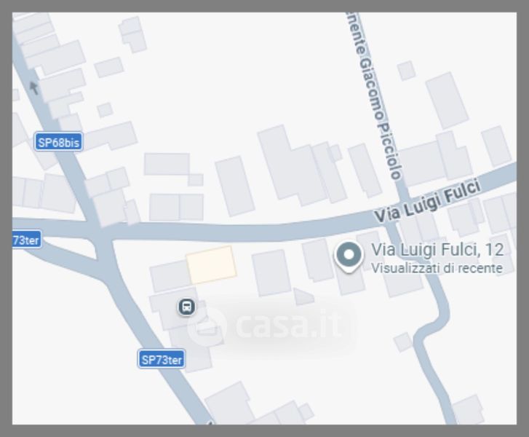Click the partial arrow at the map's bottom edge
This screenshot has width=529, height=437.
pos(210,422)
